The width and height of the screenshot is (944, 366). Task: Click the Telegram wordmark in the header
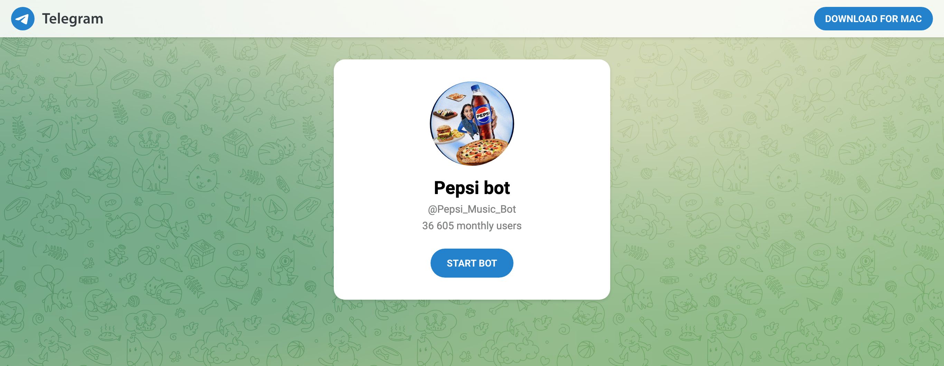click(x=73, y=18)
